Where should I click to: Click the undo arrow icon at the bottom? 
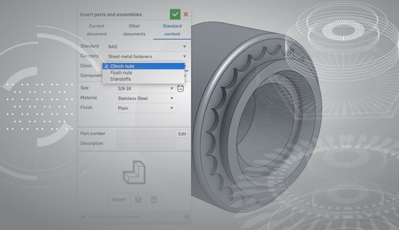coord(83,217)
